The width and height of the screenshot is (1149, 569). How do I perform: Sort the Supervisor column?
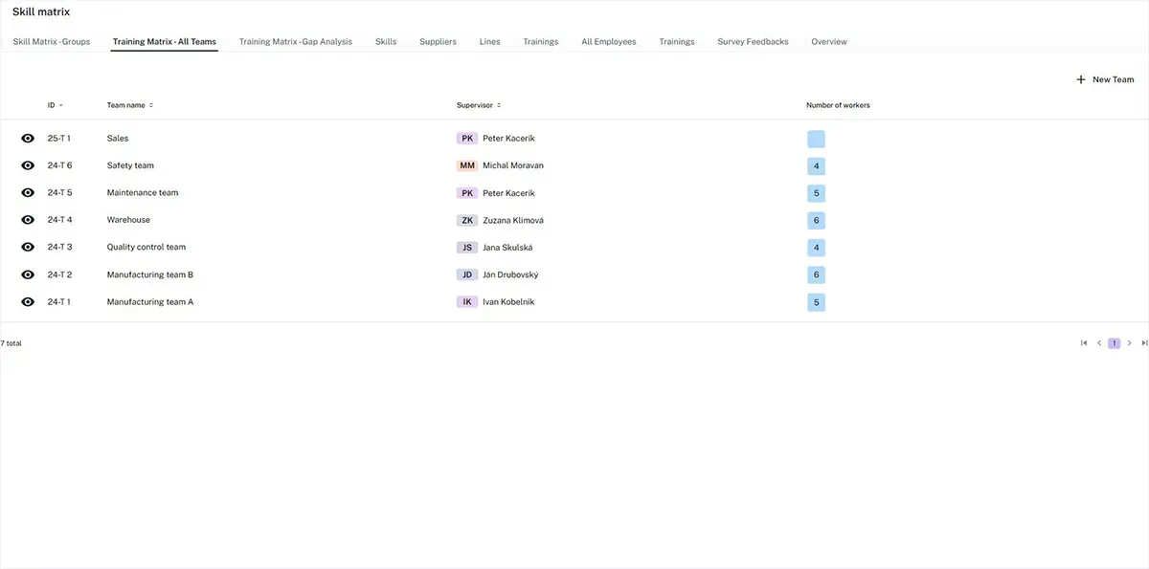[479, 105]
